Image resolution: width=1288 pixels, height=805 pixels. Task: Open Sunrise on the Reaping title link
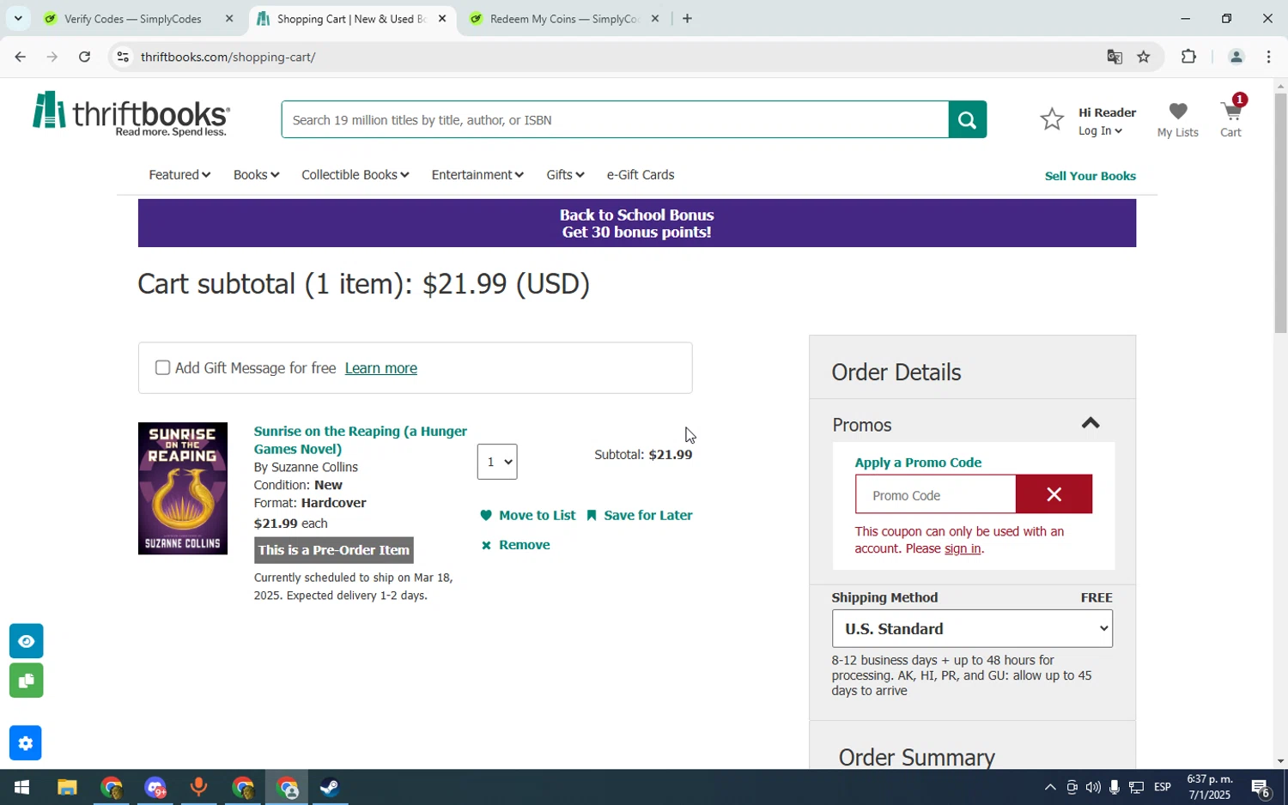[361, 439]
